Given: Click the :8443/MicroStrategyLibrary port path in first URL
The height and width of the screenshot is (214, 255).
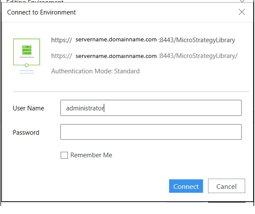Looking at the screenshot, I should click(x=197, y=40).
